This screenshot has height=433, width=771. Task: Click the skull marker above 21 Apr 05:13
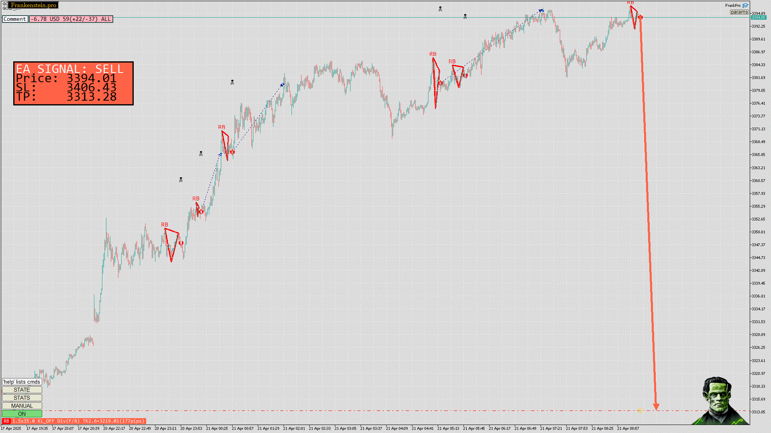[x=440, y=9]
